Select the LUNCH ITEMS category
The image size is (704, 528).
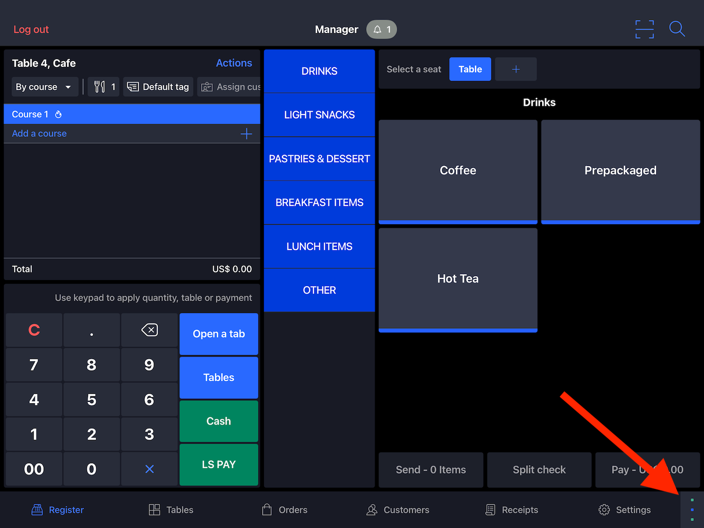click(319, 246)
